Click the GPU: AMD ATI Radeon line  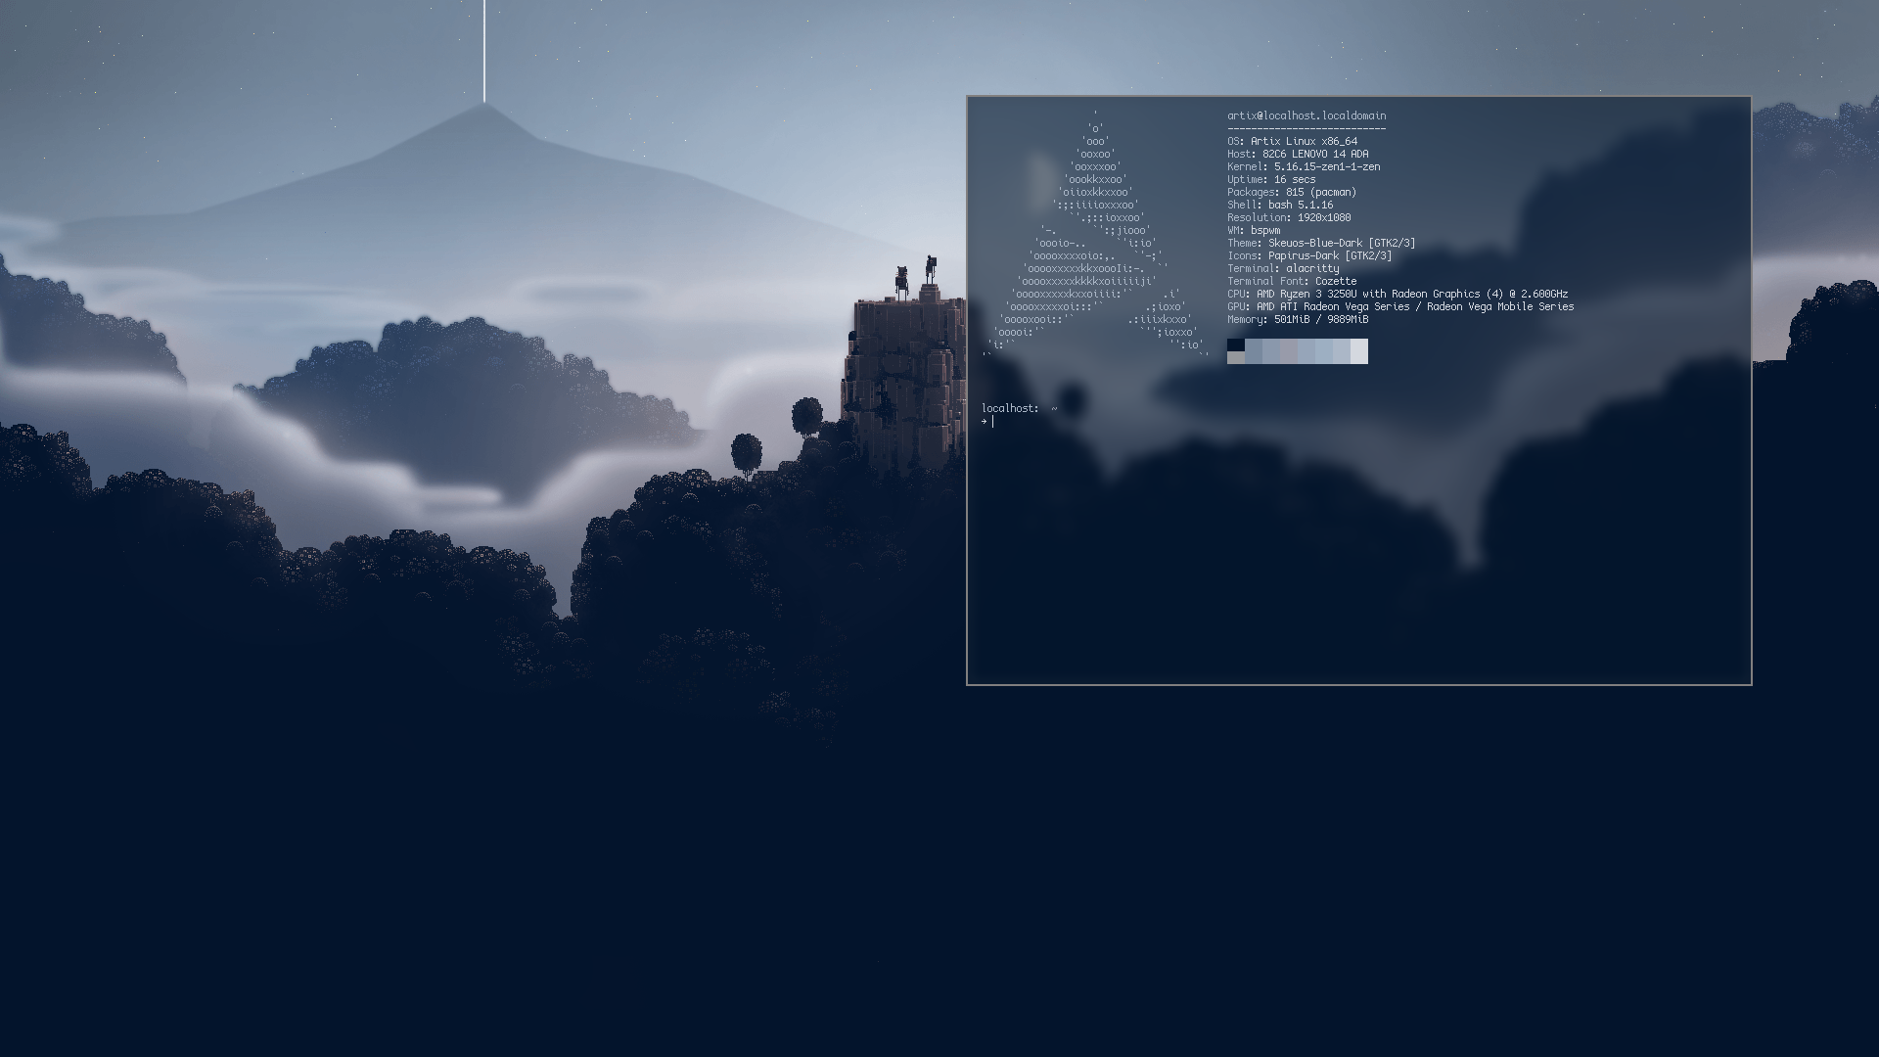click(1400, 306)
